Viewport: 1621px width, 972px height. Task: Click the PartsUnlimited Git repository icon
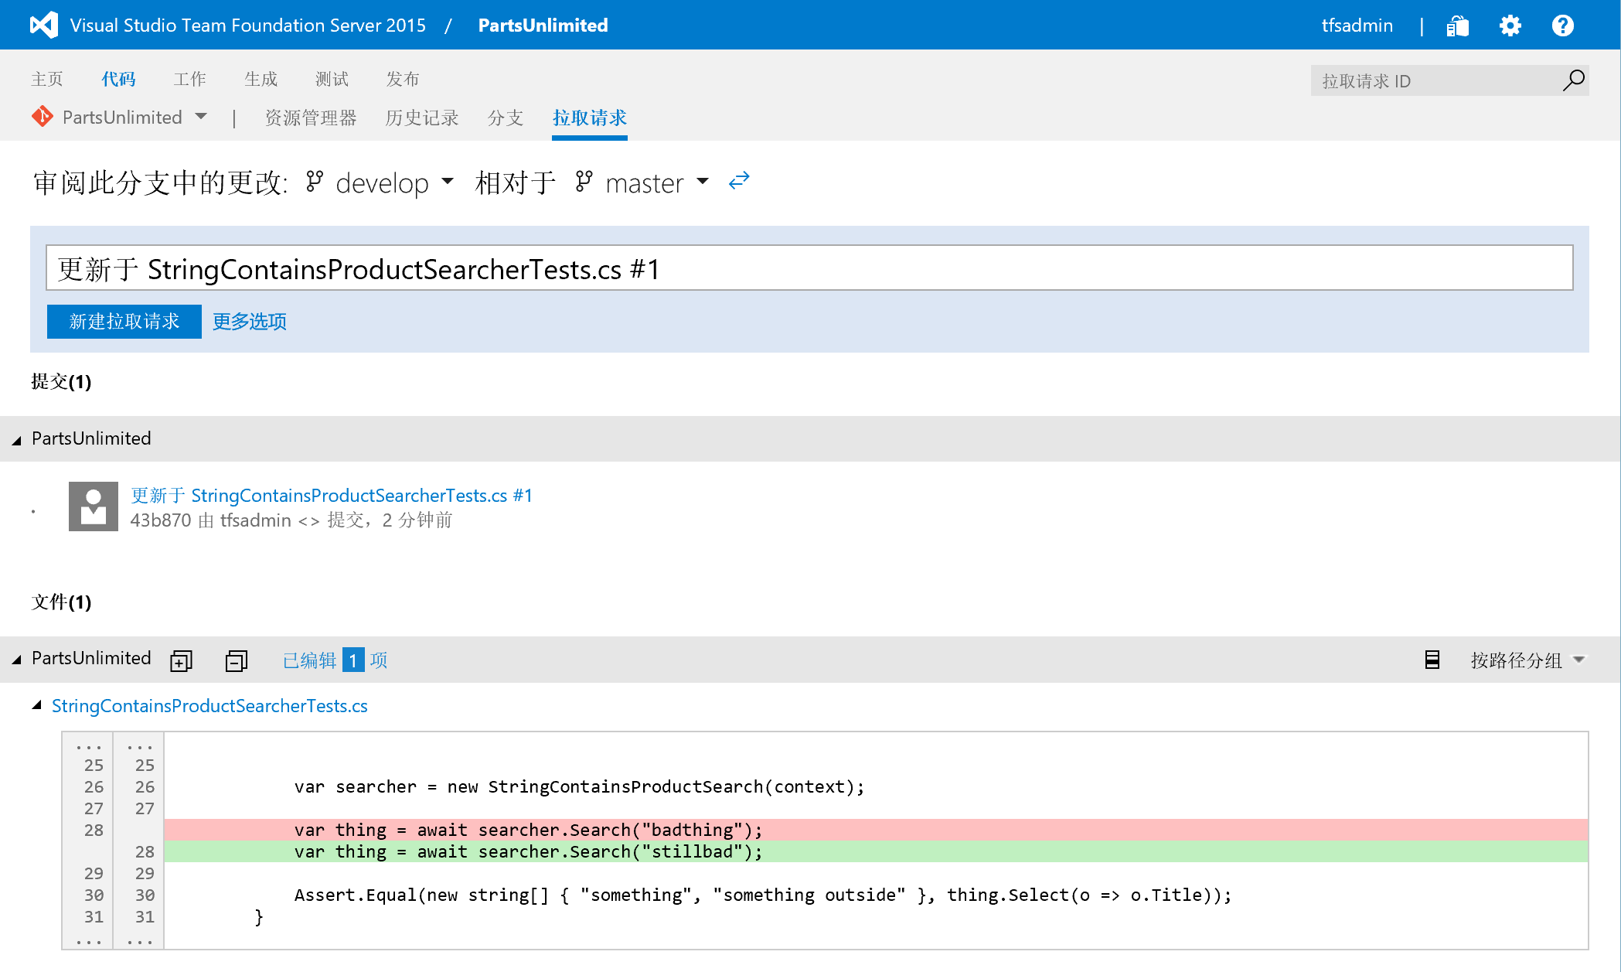point(42,117)
